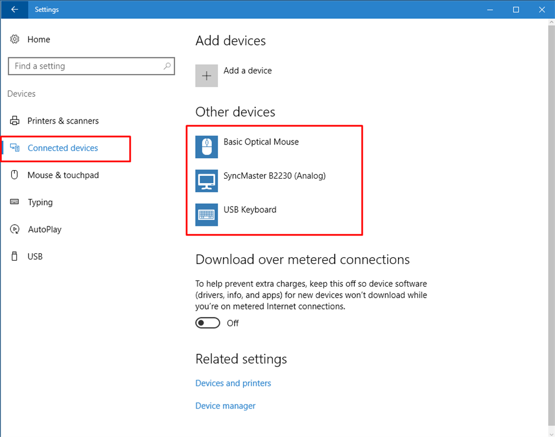This screenshot has width=555, height=437.
Task: Select the Basic Optical Mouse icon
Action: 206,147
